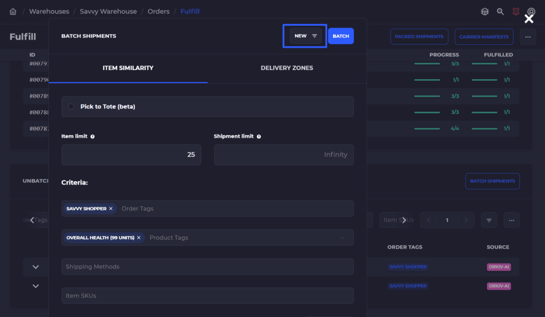Click the Item limit field

131,154
